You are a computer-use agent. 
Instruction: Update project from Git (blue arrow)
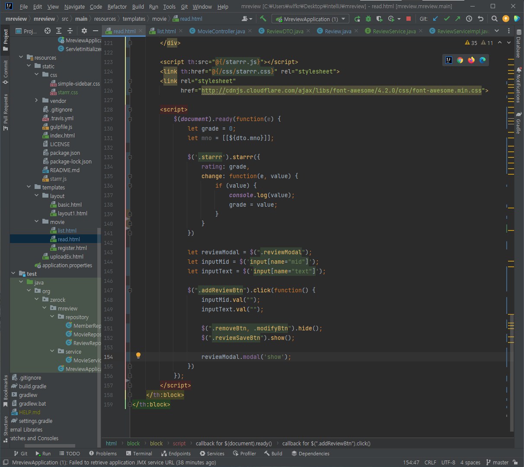435,19
